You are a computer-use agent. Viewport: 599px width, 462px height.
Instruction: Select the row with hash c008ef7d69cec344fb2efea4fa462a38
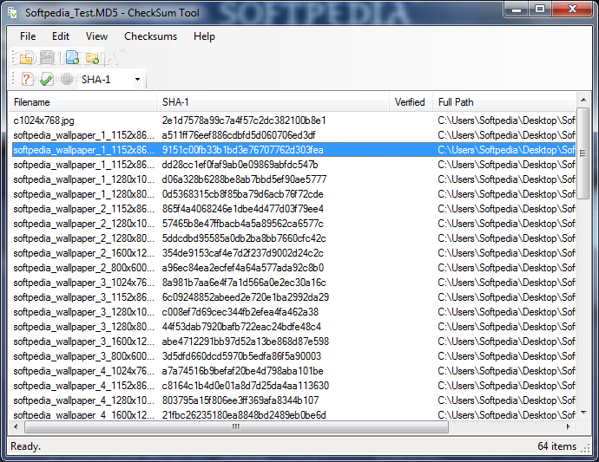point(293,312)
